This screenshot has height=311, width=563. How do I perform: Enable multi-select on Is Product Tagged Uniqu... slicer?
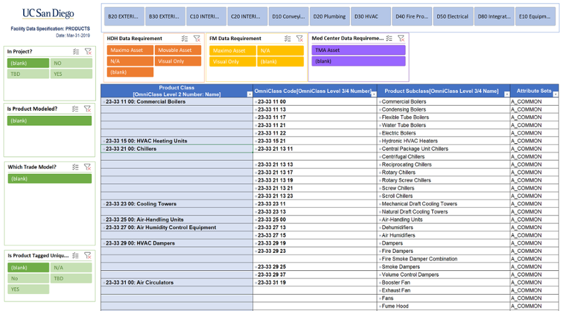(x=76, y=255)
